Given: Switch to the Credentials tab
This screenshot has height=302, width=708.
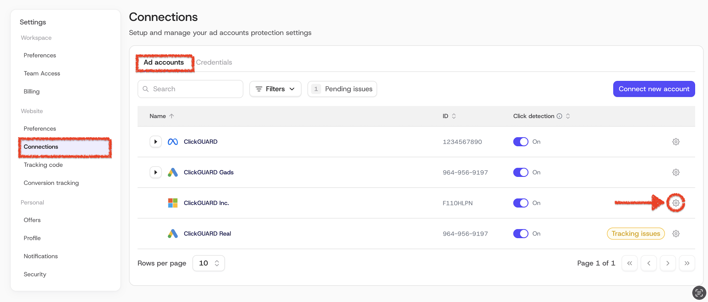Looking at the screenshot, I should click(214, 62).
